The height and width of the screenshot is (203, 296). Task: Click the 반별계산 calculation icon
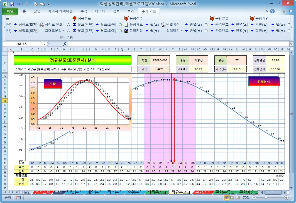click(163, 25)
